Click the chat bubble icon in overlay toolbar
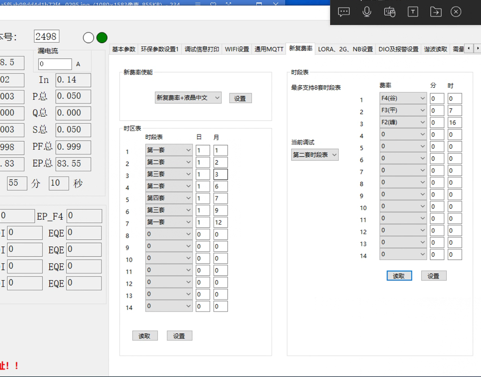Image resolution: width=481 pixels, height=377 pixels. pos(344,12)
